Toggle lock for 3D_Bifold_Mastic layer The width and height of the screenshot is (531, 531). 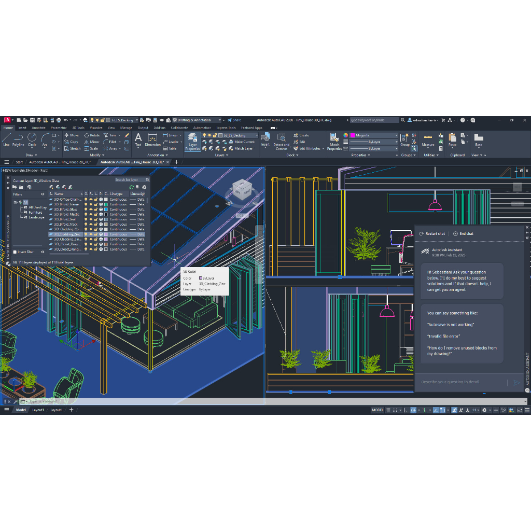pyautogui.click(x=96, y=214)
